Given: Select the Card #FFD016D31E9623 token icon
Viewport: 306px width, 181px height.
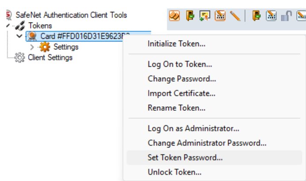Looking at the screenshot, I should [x=32, y=36].
